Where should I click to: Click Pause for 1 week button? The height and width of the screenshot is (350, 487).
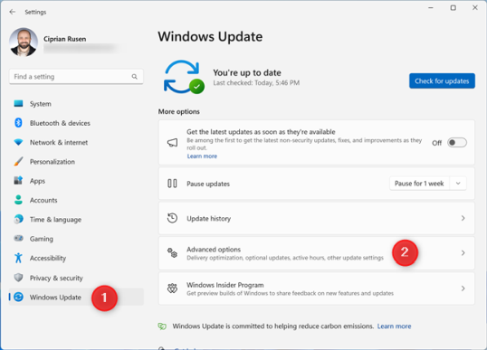(419, 184)
